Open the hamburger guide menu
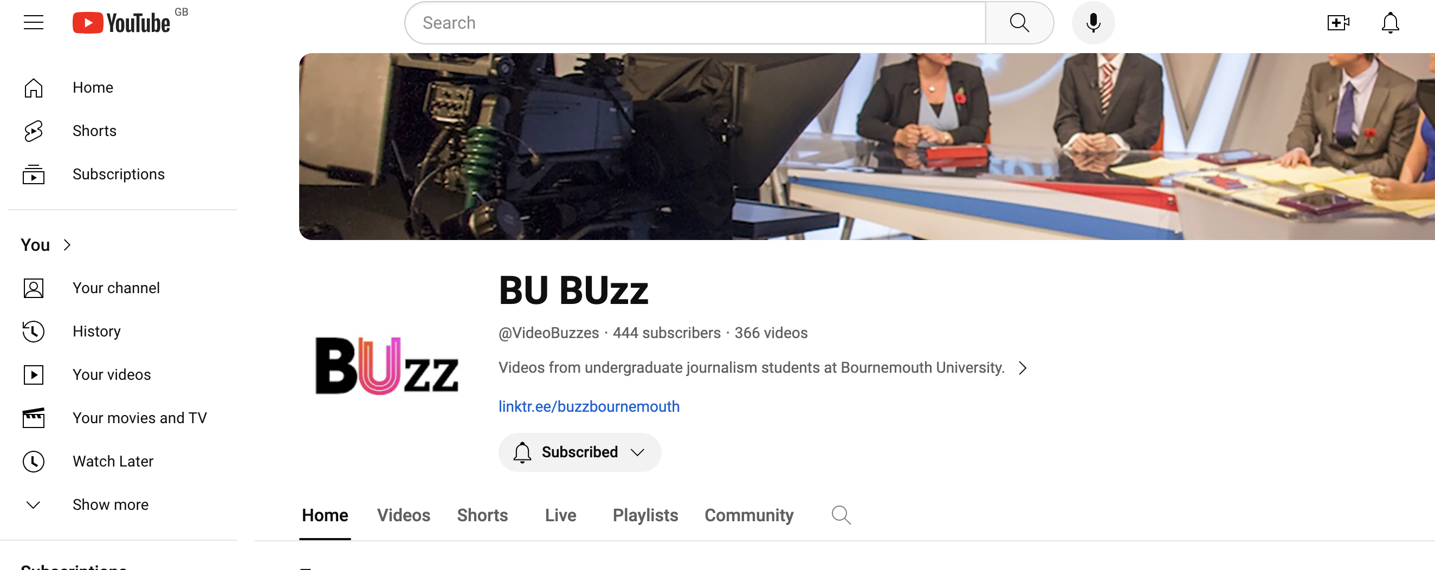 (34, 22)
